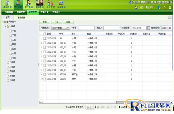Click the 打印 print button
The height and width of the screenshot is (114, 174).
pyautogui.click(x=57, y=22)
